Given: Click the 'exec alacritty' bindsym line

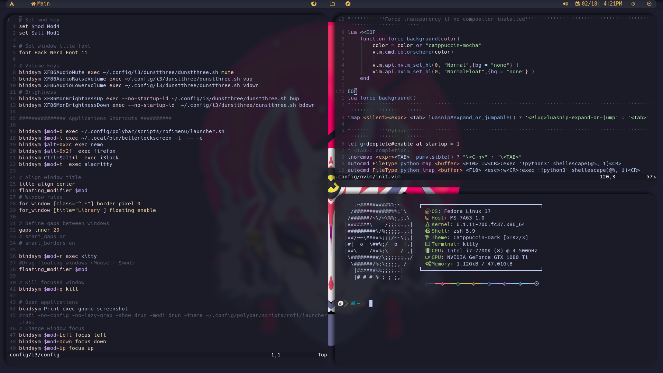Looking at the screenshot, I should point(66,164).
